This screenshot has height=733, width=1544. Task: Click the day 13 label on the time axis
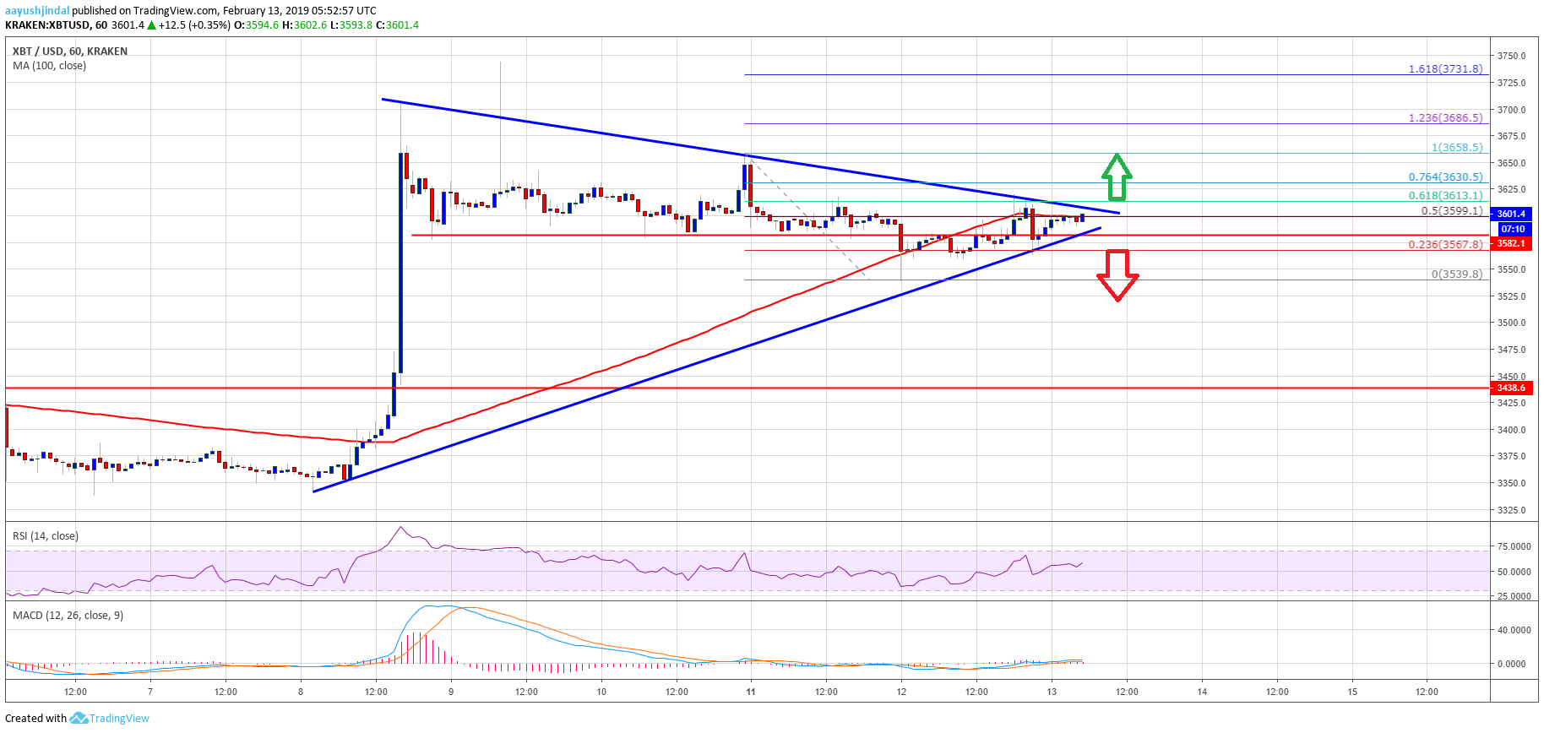1052,692
